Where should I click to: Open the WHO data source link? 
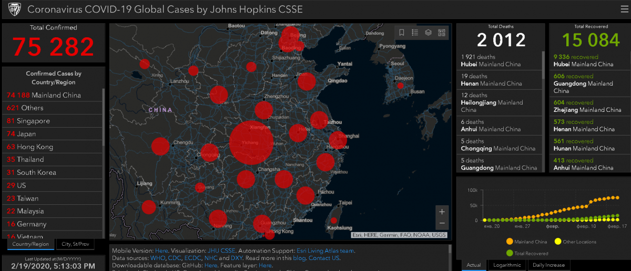(x=158, y=258)
